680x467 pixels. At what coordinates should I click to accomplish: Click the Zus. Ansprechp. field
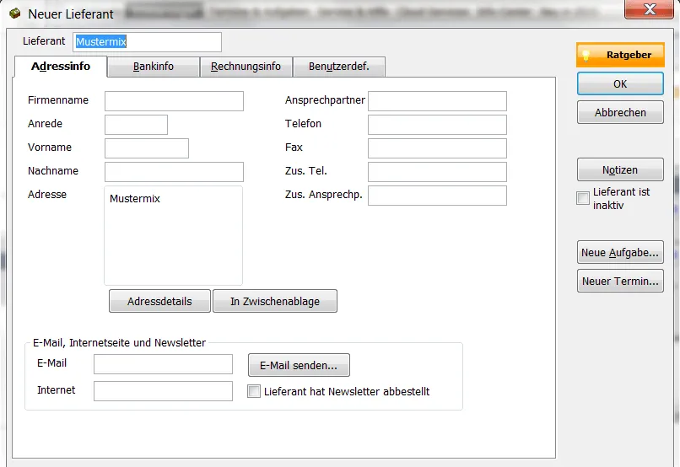tap(437, 196)
